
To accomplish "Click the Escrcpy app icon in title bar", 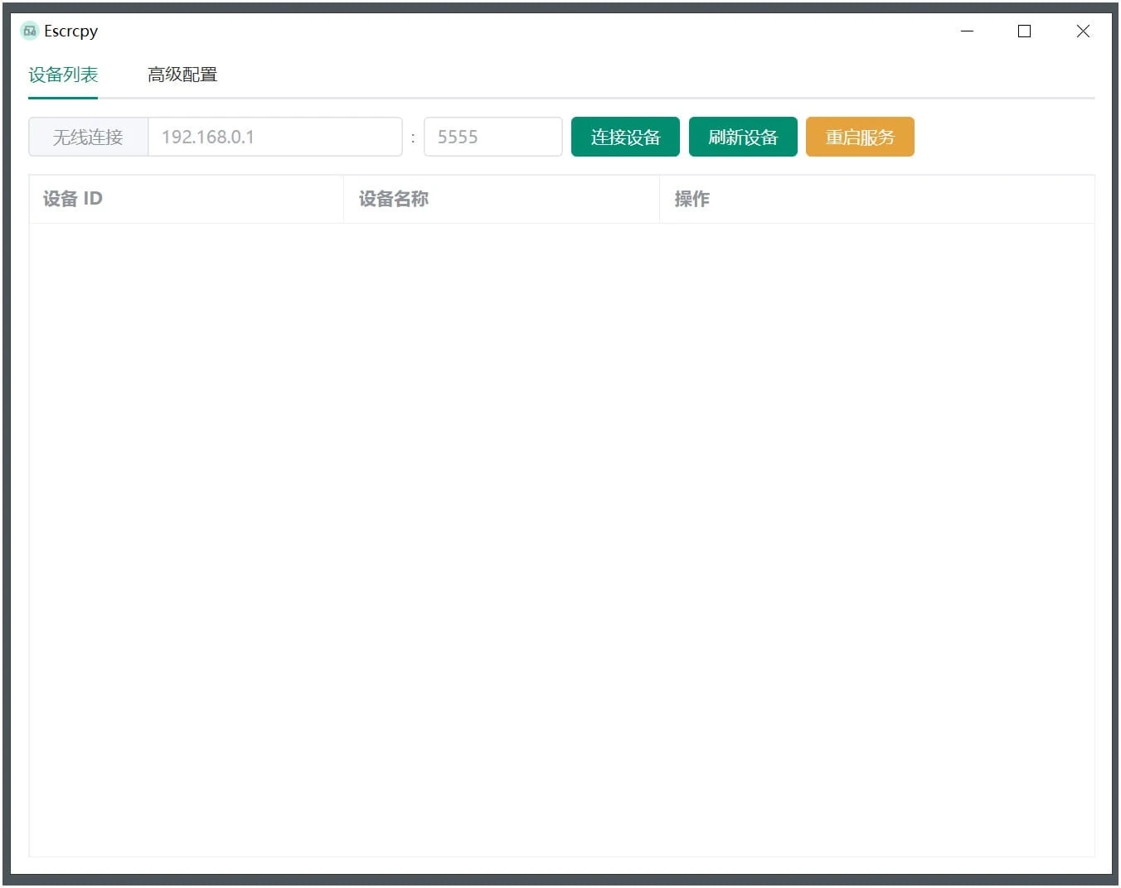I will pyautogui.click(x=30, y=31).
